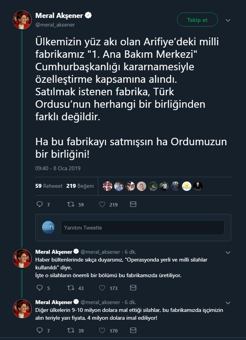246x340 pixels.
Task: Retweet the 'Diğer ülkelerin' reply tweet
Action: point(71,331)
